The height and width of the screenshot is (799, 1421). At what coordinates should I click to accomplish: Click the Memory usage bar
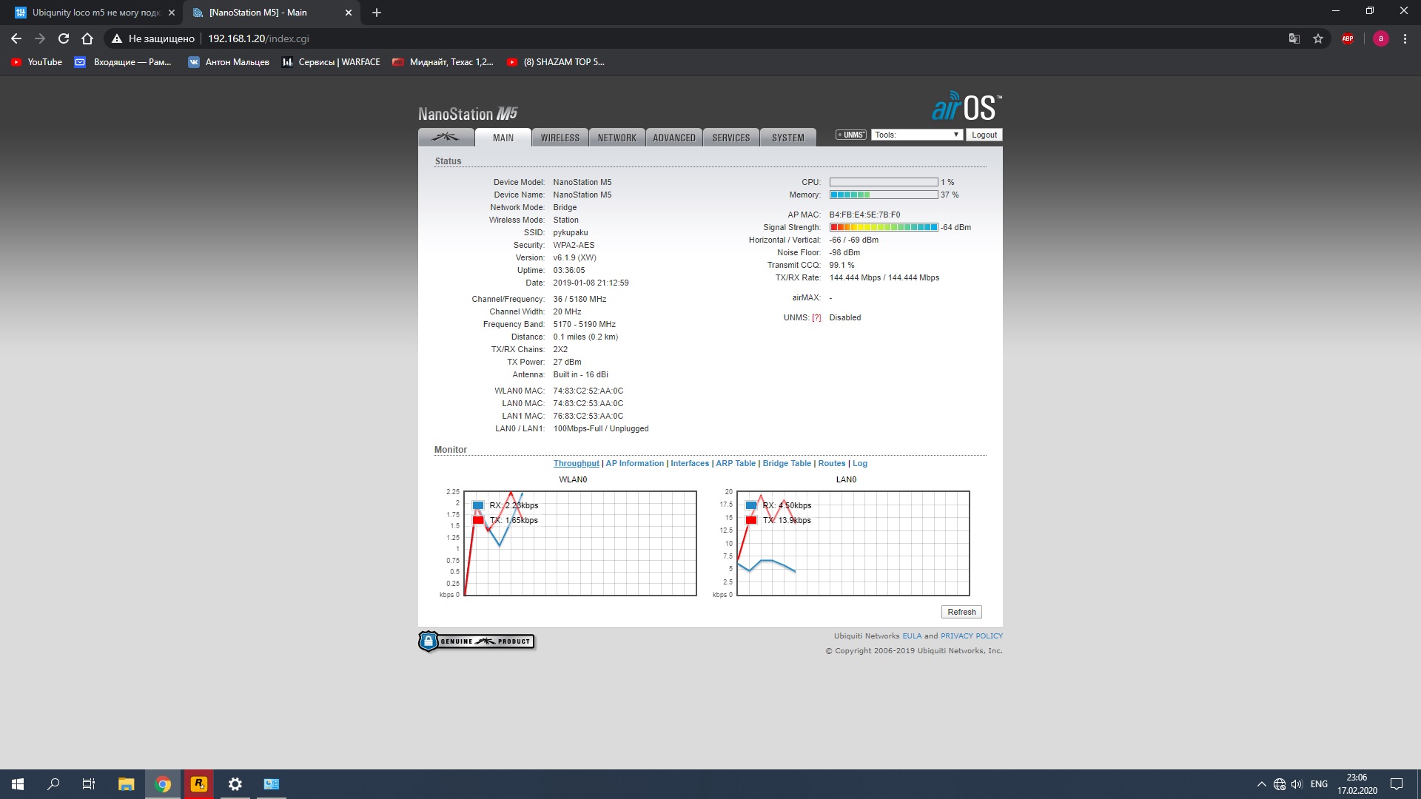point(884,195)
